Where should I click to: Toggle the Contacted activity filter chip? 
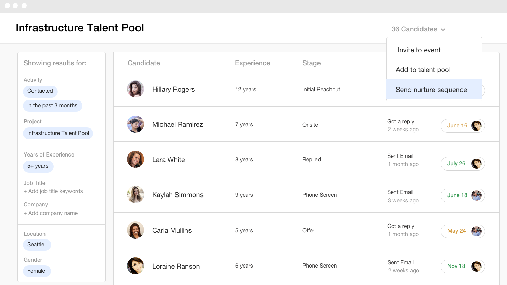pyautogui.click(x=40, y=91)
